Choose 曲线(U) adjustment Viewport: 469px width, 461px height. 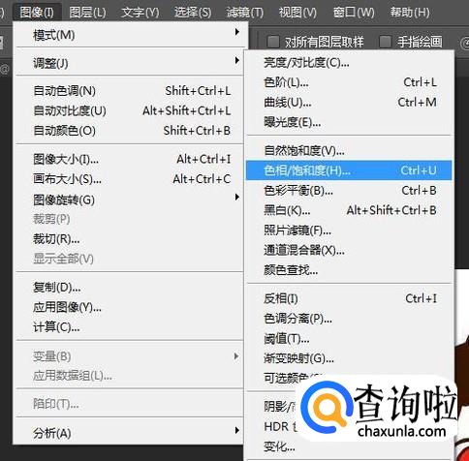point(350,103)
